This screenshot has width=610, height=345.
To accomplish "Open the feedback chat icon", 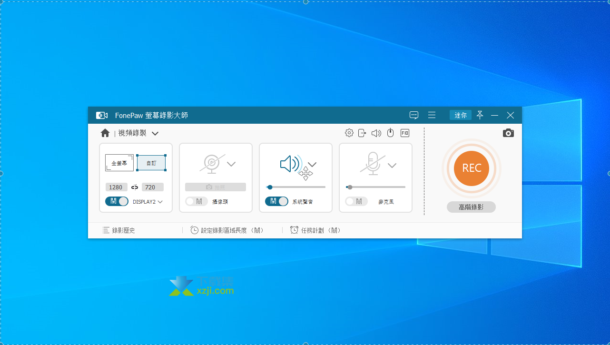I will pyautogui.click(x=414, y=115).
